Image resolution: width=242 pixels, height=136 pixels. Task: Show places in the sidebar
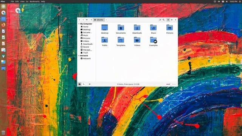pyautogui.click(x=79, y=84)
